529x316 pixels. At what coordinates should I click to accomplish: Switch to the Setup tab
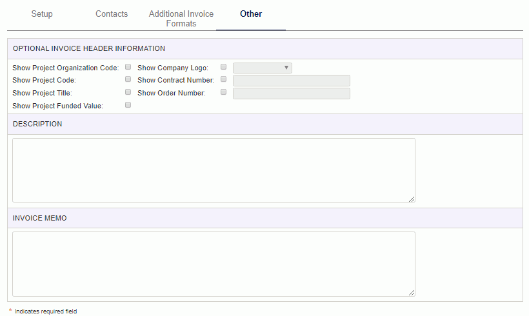(x=42, y=14)
